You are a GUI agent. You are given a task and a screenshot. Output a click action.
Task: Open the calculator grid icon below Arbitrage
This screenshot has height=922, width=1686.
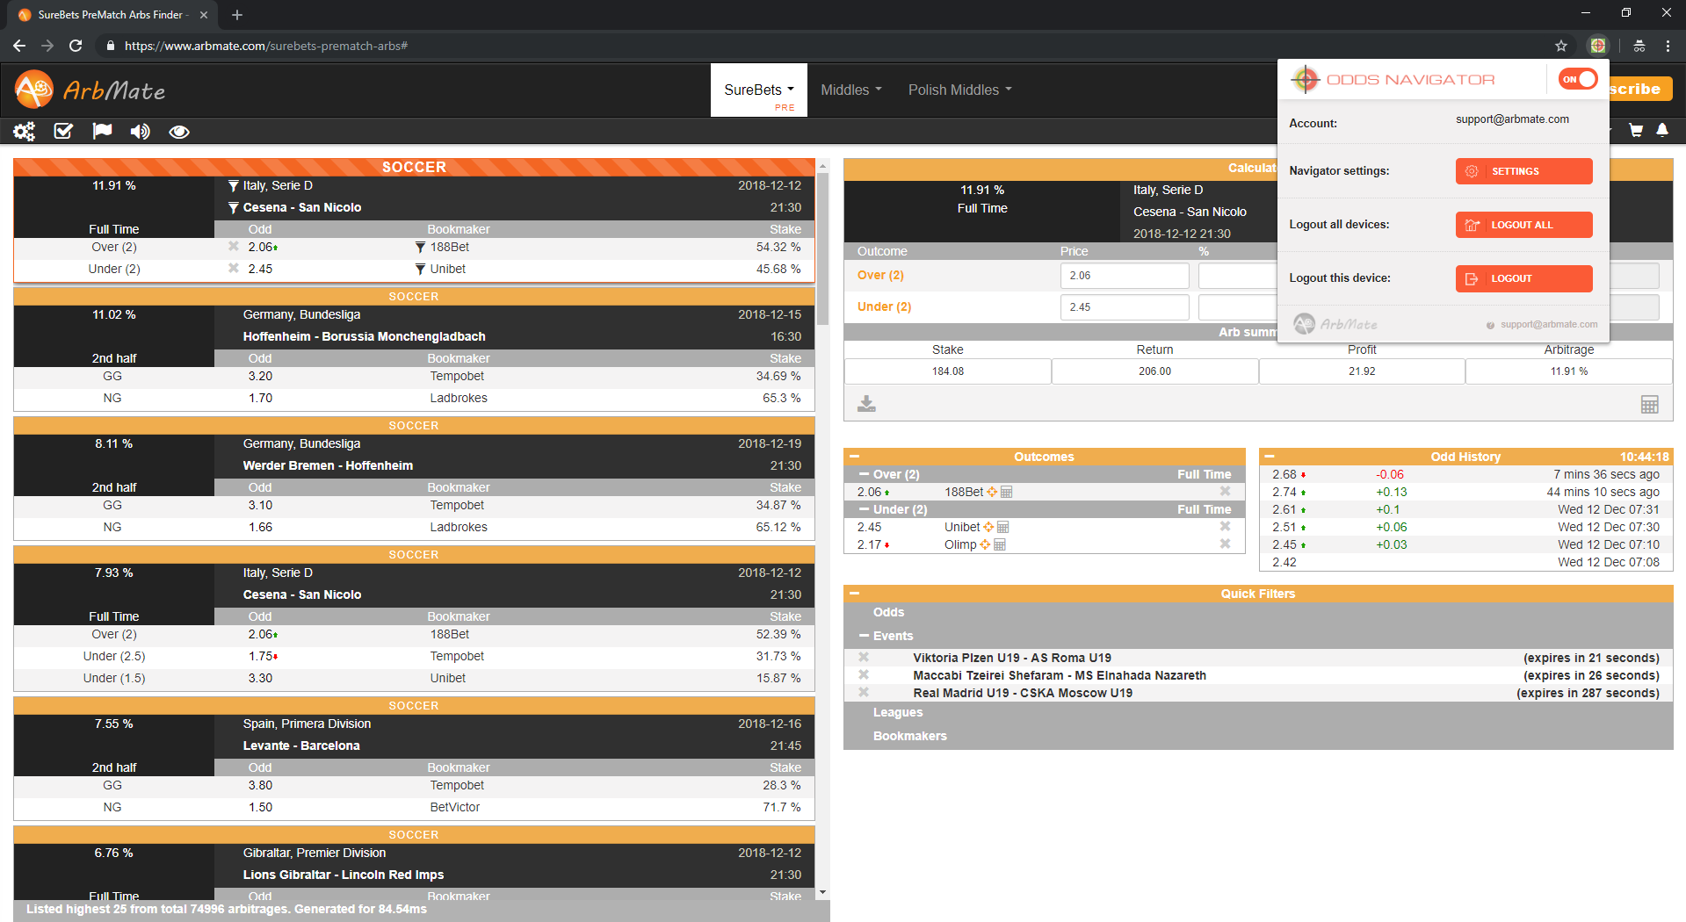point(1649,404)
